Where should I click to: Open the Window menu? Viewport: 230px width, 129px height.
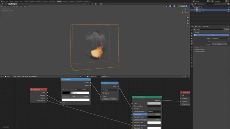click(x=16, y=1)
